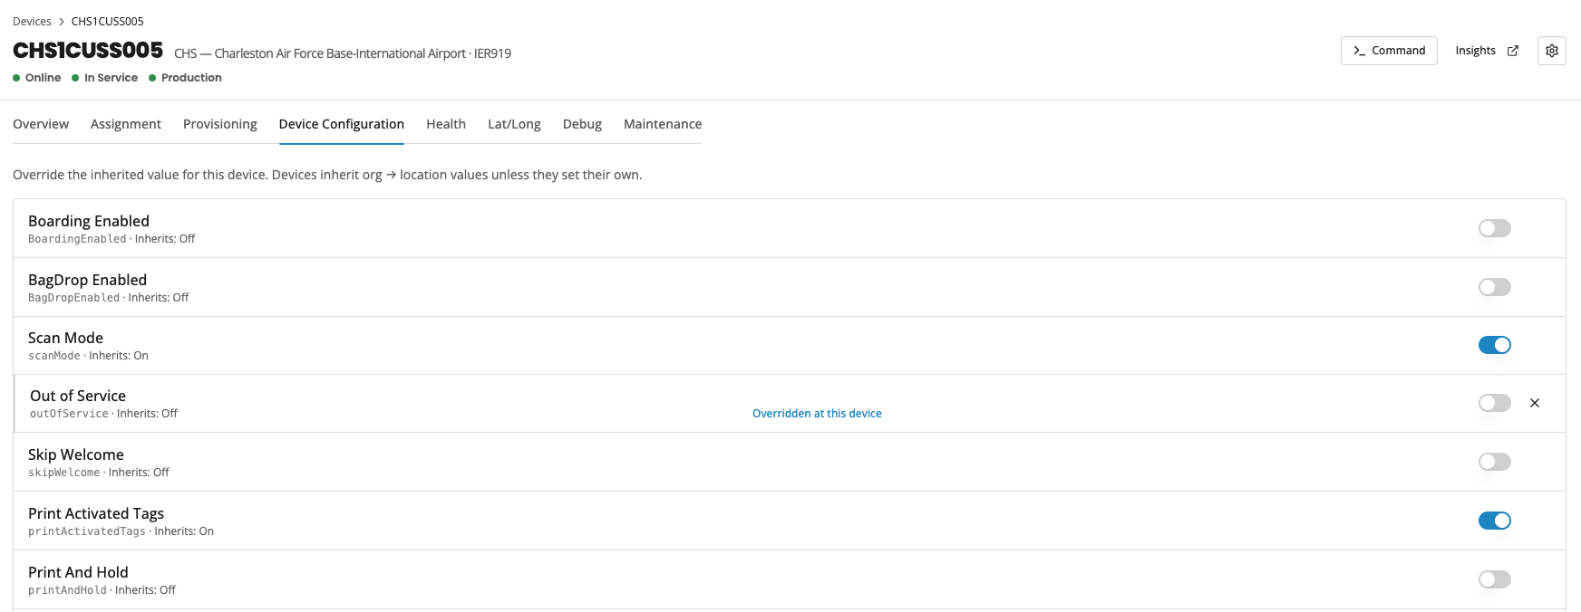Click the Scan Mode setting name
Screen dimensions: 1581x612
[x=65, y=338]
